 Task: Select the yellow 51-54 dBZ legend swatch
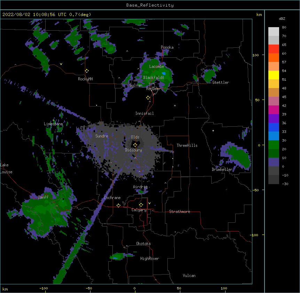click(x=274, y=75)
